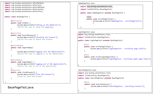
Task: Click the 'public void closeBrowser()' signature
Action: 24,72
